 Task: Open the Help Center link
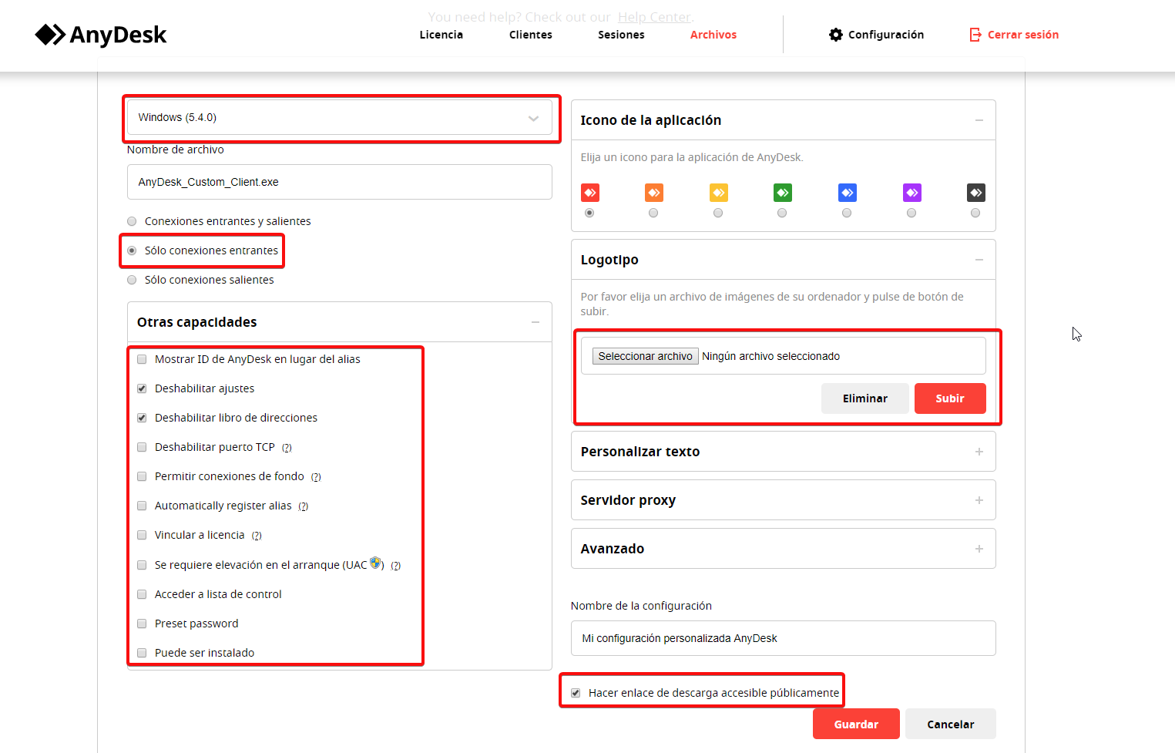click(654, 17)
